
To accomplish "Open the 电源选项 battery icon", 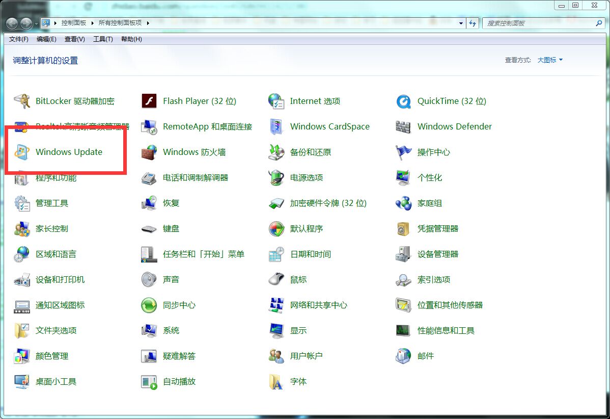I will [276, 178].
